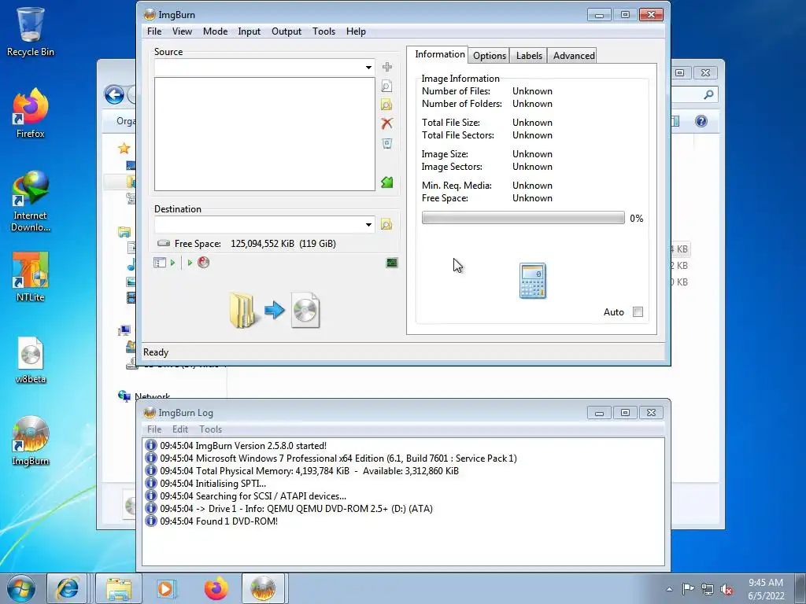Click the ImgBurn taskbar button
Viewport: 806px width, 604px height.
click(x=263, y=588)
